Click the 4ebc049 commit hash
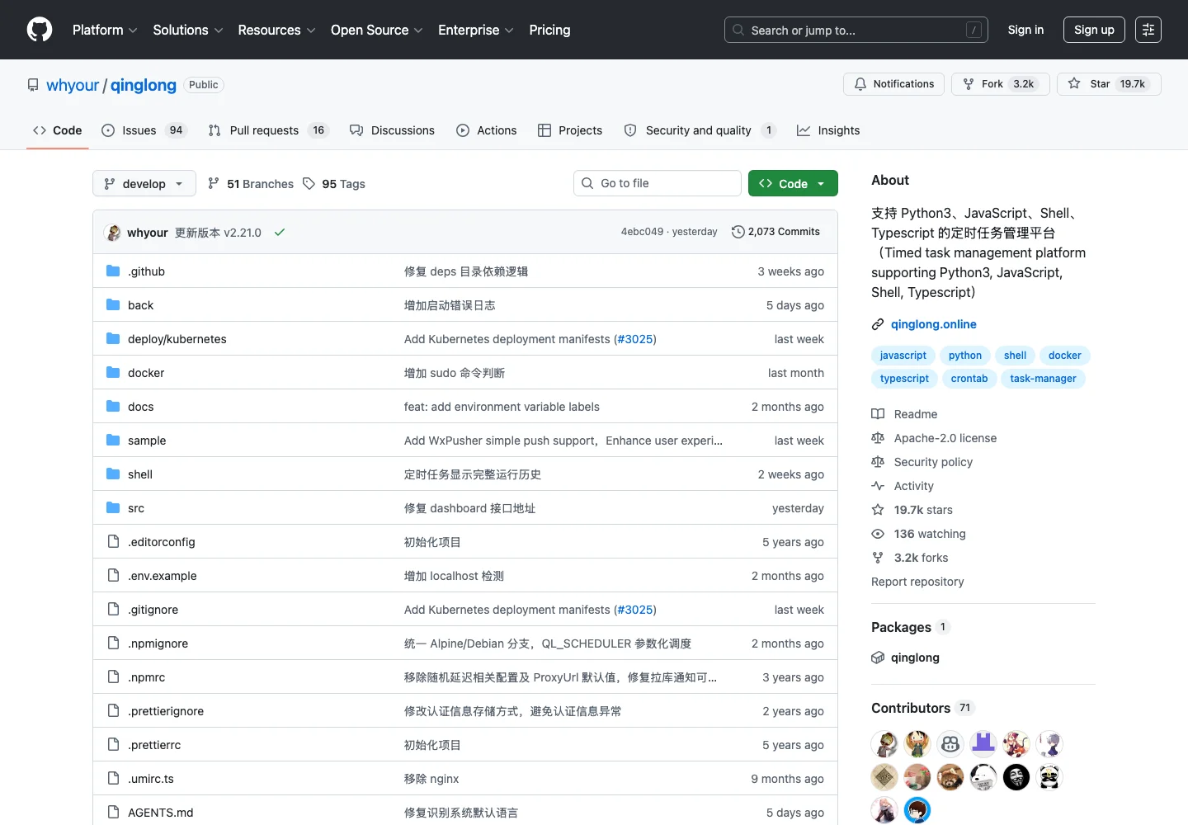This screenshot has width=1188, height=825. click(642, 232)
